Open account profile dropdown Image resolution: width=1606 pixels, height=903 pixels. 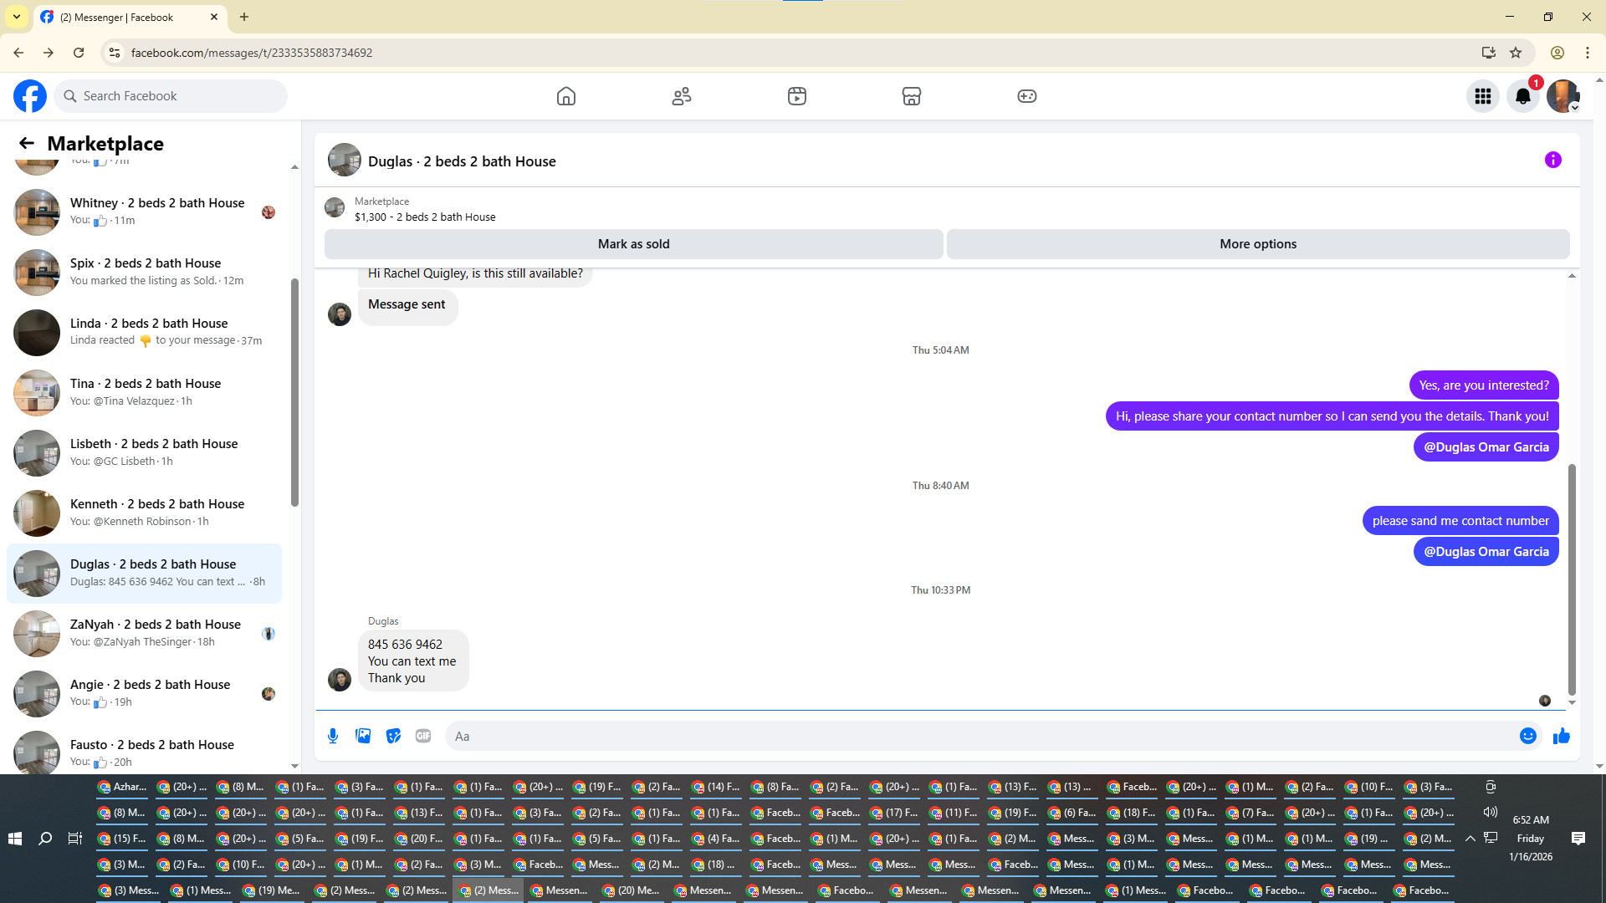click(x=1563, y=96)
